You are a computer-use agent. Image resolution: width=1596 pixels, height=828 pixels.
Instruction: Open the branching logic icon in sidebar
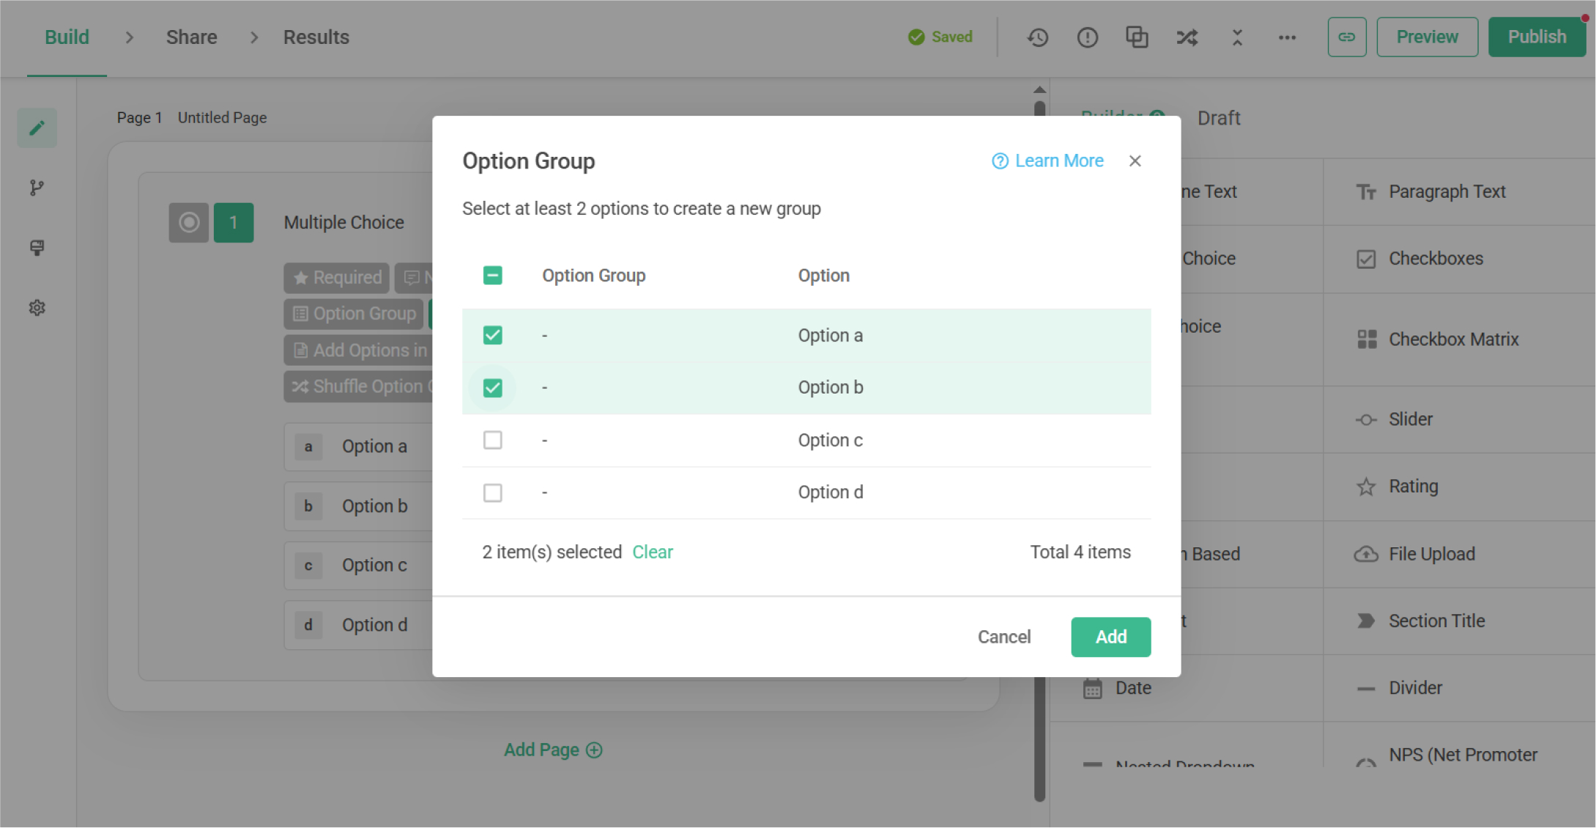[37, 188]
